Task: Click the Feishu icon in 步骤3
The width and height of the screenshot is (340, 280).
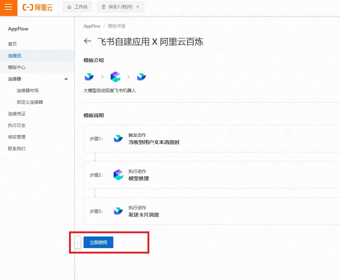Action: [x=118, y=211]
